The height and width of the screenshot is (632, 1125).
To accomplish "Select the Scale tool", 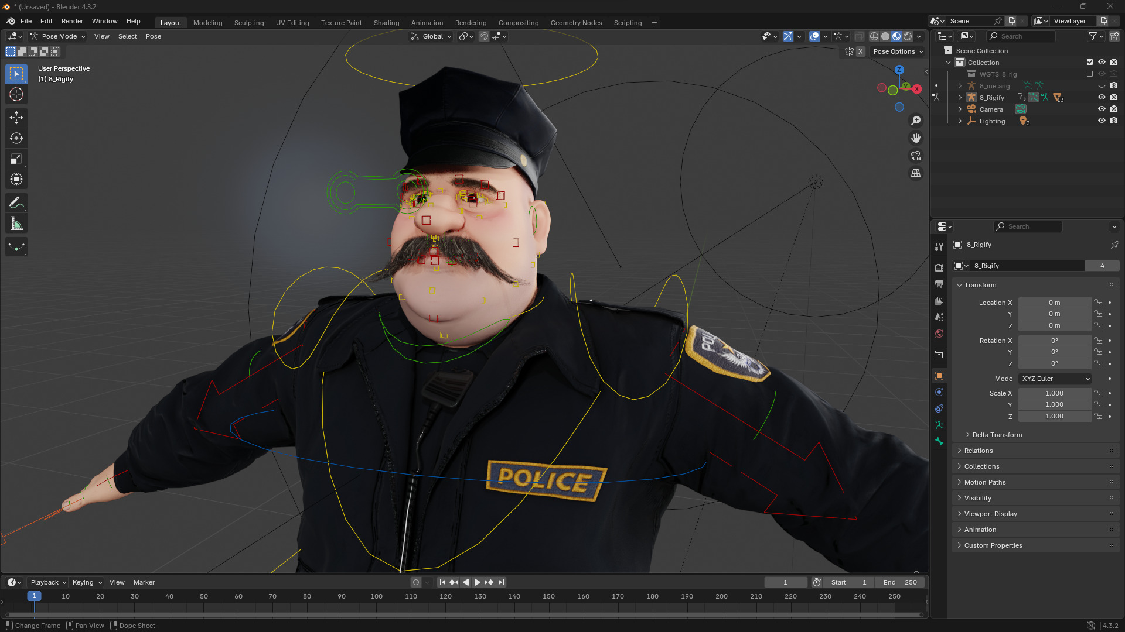I will pos(16,159).
